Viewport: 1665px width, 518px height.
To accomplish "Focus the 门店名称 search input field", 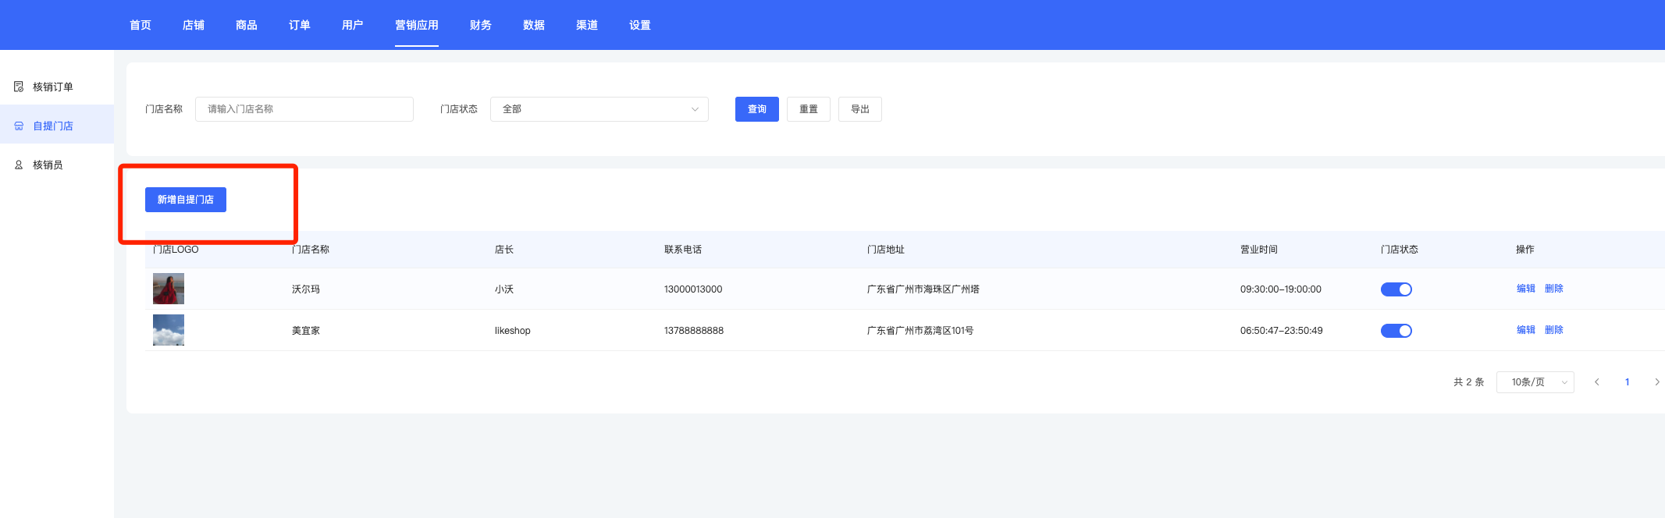I will tap(304, 109).
